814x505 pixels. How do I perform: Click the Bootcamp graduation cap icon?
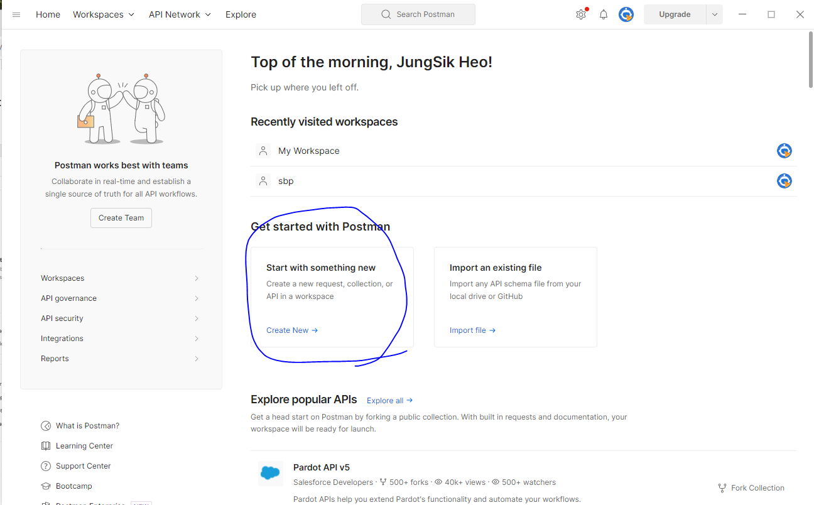coord(46,486)
